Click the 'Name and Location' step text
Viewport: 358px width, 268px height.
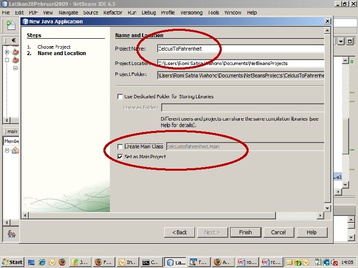click(x=62, y=53)
